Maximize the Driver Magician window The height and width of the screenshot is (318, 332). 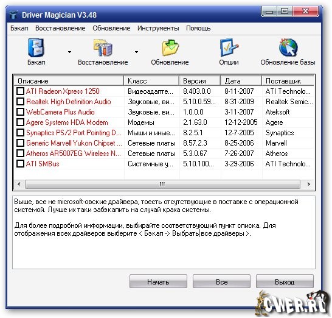pos(285,11)
